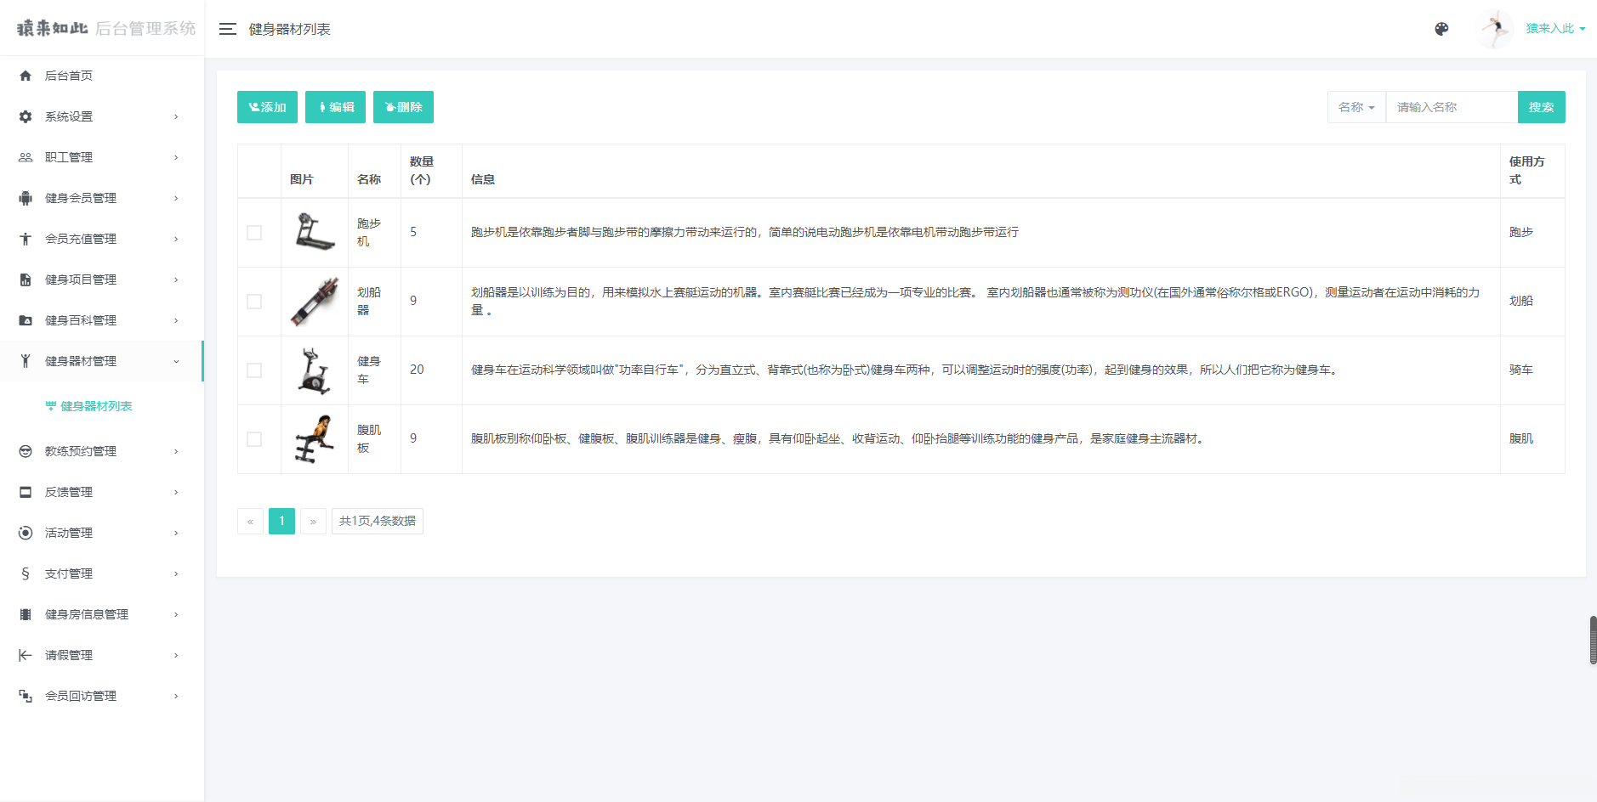Click the face icon for 教练预约管理
1597x802 pixels.
[x=26, y=451]
